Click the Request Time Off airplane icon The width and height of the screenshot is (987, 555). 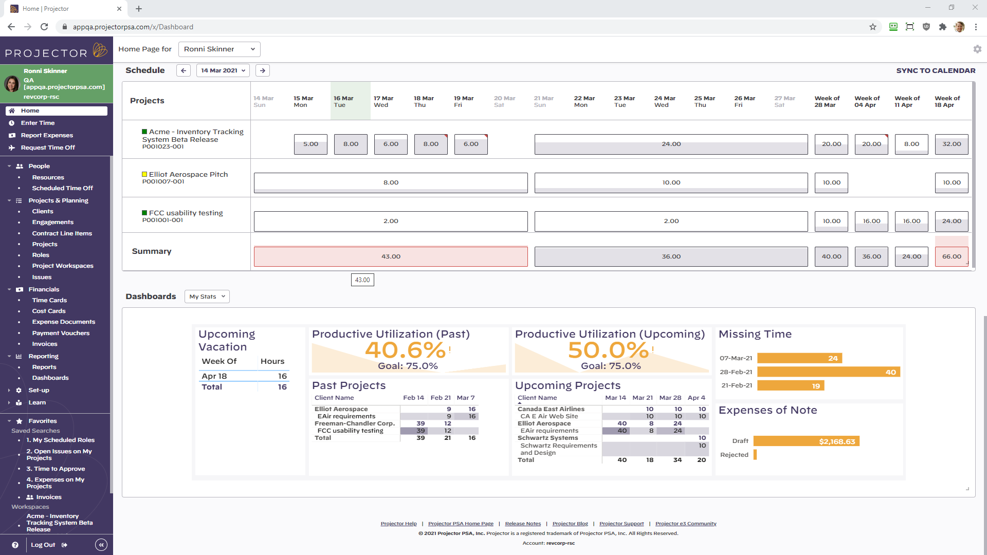click(x=12, y=148)
